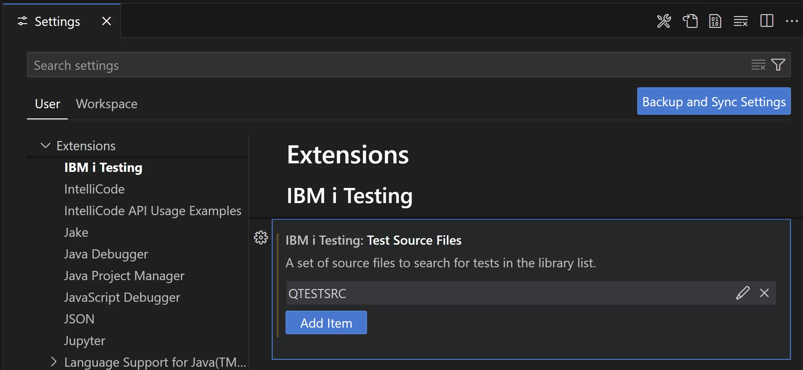Open Settings JSON file icon
The image size is (803, 370).
click(x=690, y=22)
